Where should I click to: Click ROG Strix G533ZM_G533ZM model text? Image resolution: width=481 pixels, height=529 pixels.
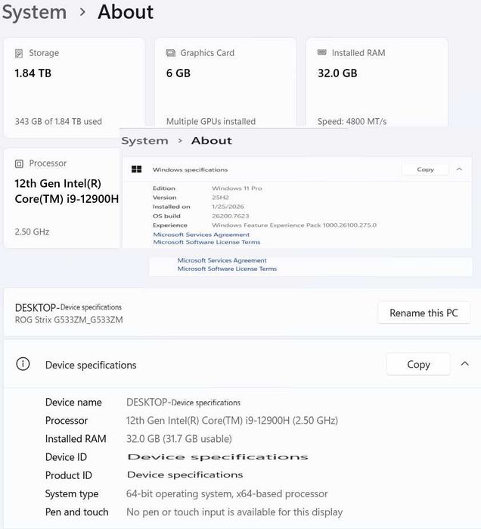[69, 320]
